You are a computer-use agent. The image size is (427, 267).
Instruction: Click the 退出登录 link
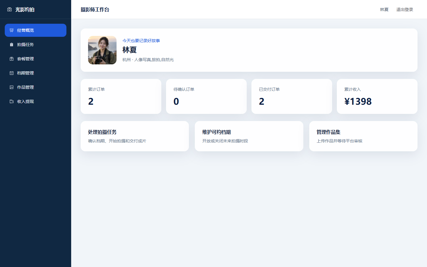pos(405,9)
